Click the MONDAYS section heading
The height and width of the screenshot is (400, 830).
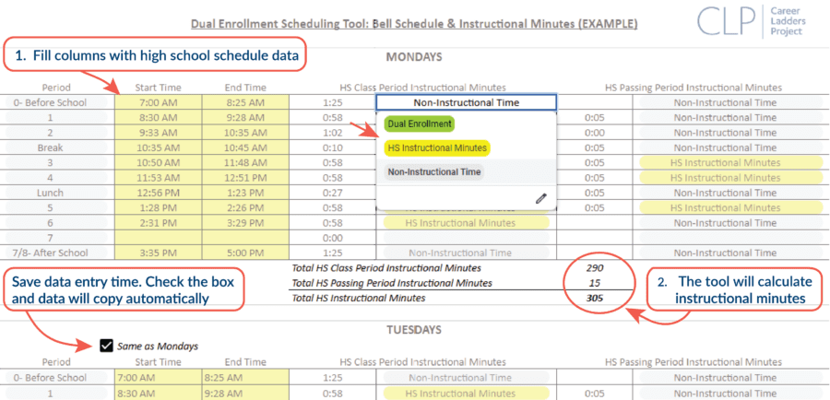pos(414,57)
